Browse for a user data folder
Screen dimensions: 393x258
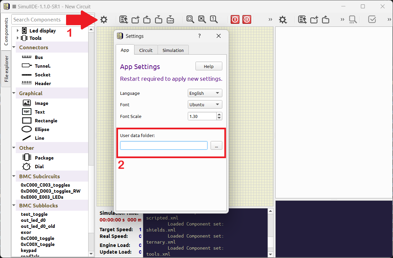(216, 145)
